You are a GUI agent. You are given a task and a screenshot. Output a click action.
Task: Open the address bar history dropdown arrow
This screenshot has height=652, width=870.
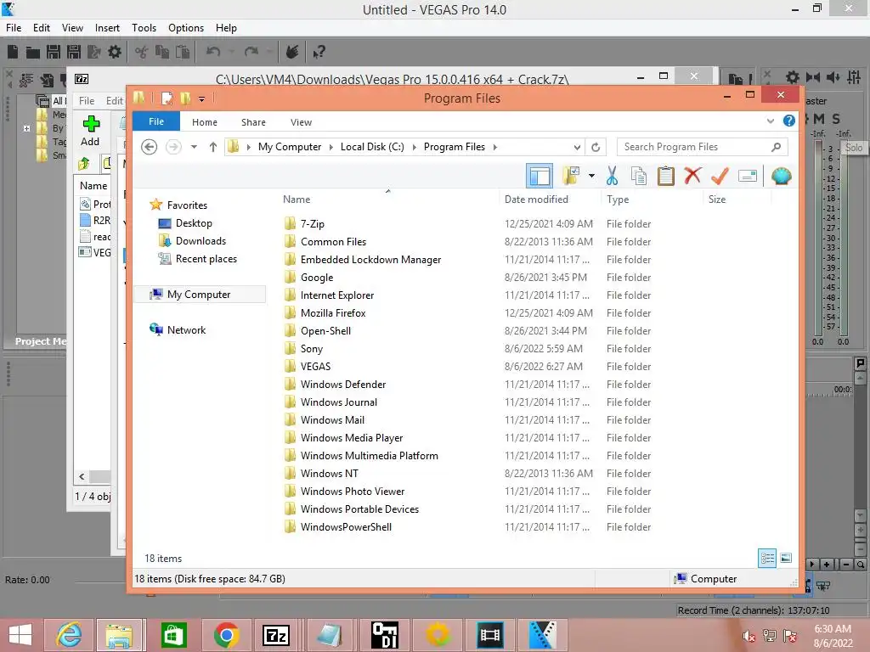[x=577, y=147]
